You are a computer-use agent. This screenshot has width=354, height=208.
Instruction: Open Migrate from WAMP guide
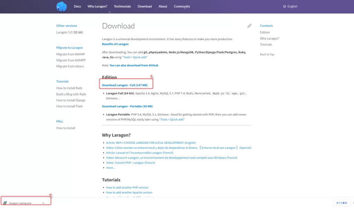pyautogui.click(x=71, y=54)
